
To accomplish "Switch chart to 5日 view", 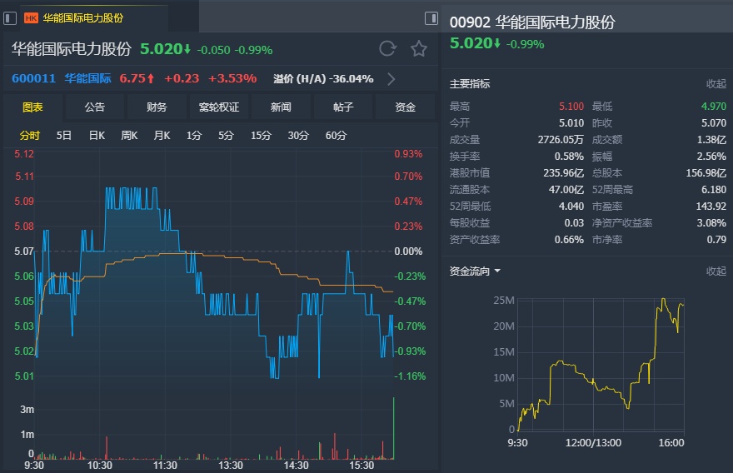I will (x=63, y=136).
